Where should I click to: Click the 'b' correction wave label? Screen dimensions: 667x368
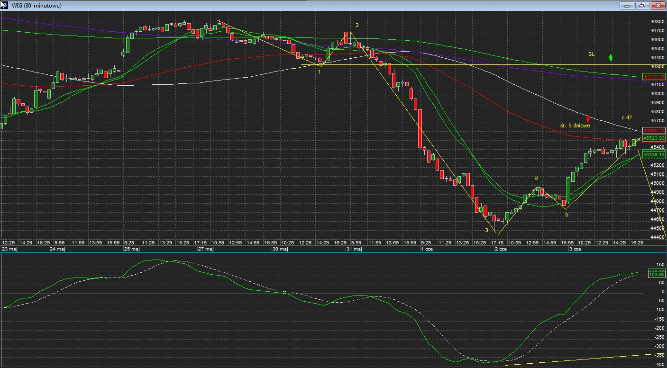click(566, 215)
